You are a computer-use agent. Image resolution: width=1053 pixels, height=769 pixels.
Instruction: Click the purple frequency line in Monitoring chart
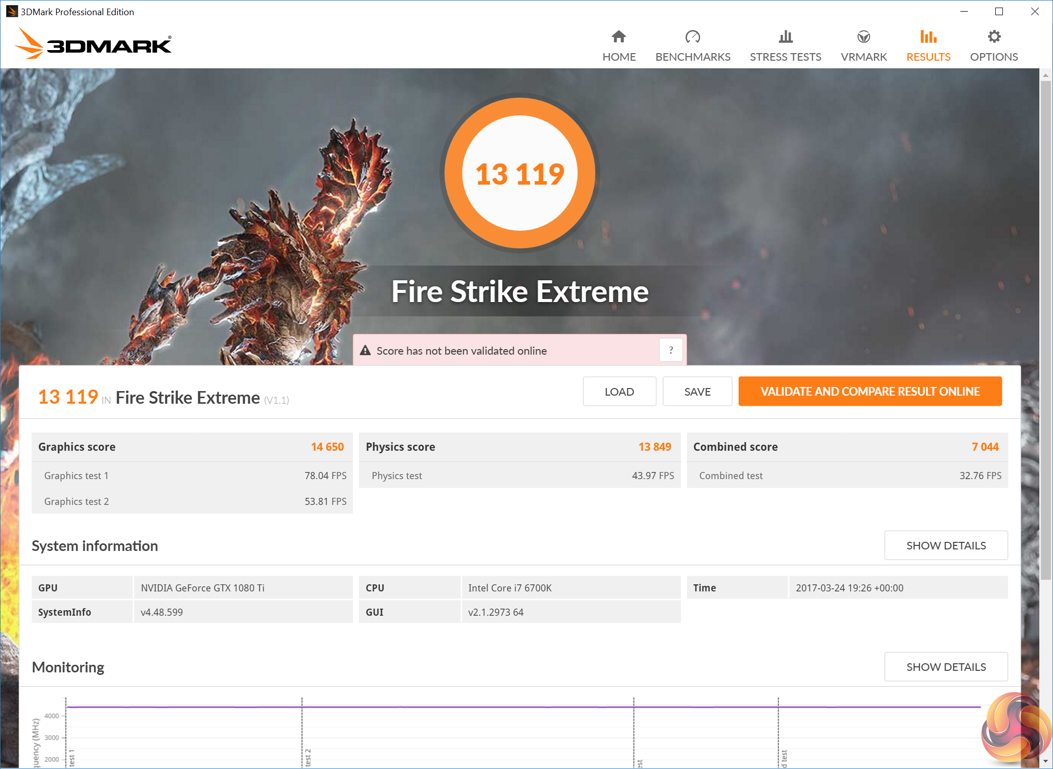pyautogui.click(x=456, y=707)
